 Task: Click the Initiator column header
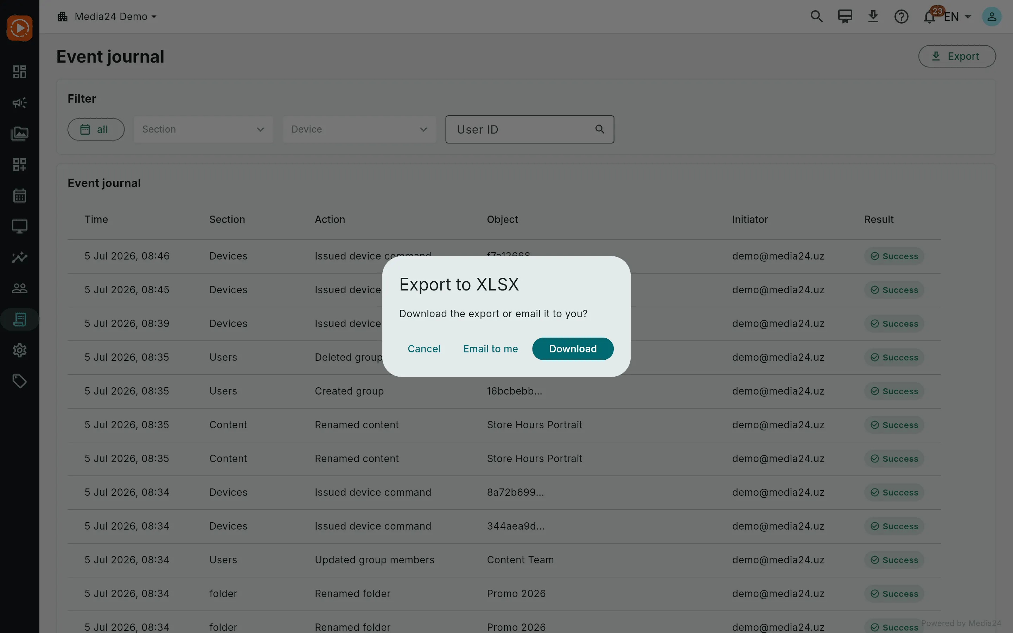[x=750, y=219]
